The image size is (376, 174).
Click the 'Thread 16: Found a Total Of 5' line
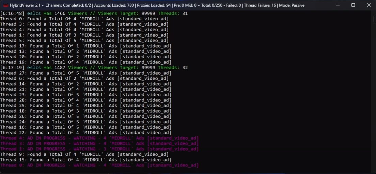tap(86, 127)
